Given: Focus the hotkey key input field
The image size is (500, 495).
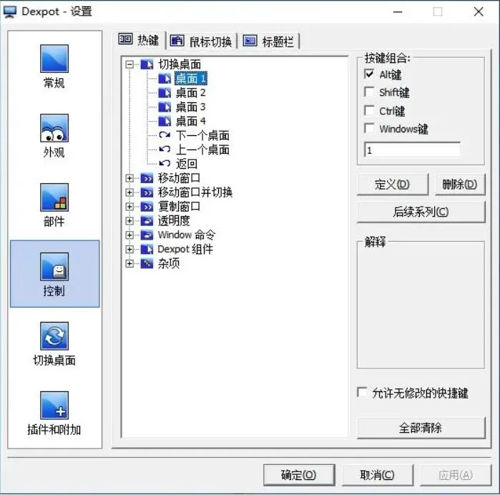Looking at the screenshot, I should (412, 150).
